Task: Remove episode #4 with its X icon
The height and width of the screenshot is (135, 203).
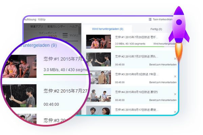Action: [175, 94]
